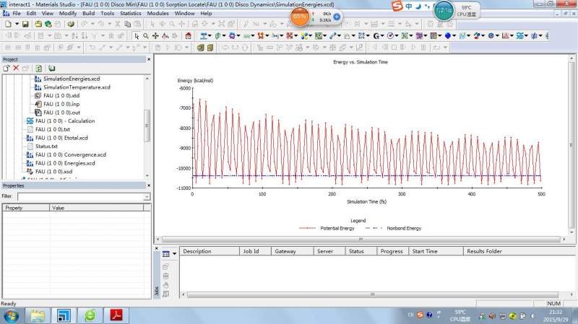Open the Filter dropdown in Properties panel

[x=147, y=196]
